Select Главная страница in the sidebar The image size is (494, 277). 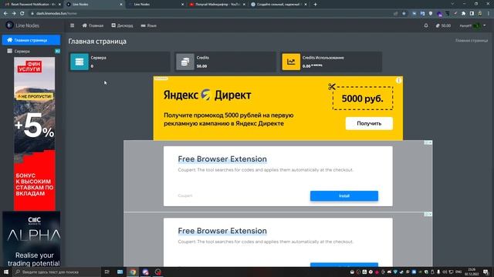coord(31,40)
